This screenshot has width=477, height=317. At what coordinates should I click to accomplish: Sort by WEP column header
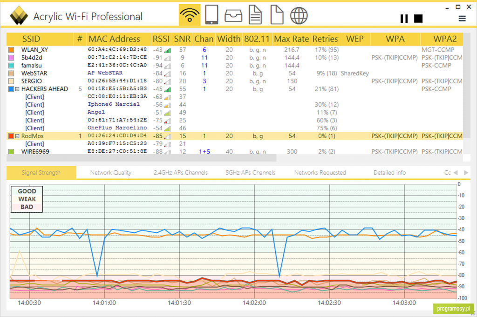tap(355, 39)
